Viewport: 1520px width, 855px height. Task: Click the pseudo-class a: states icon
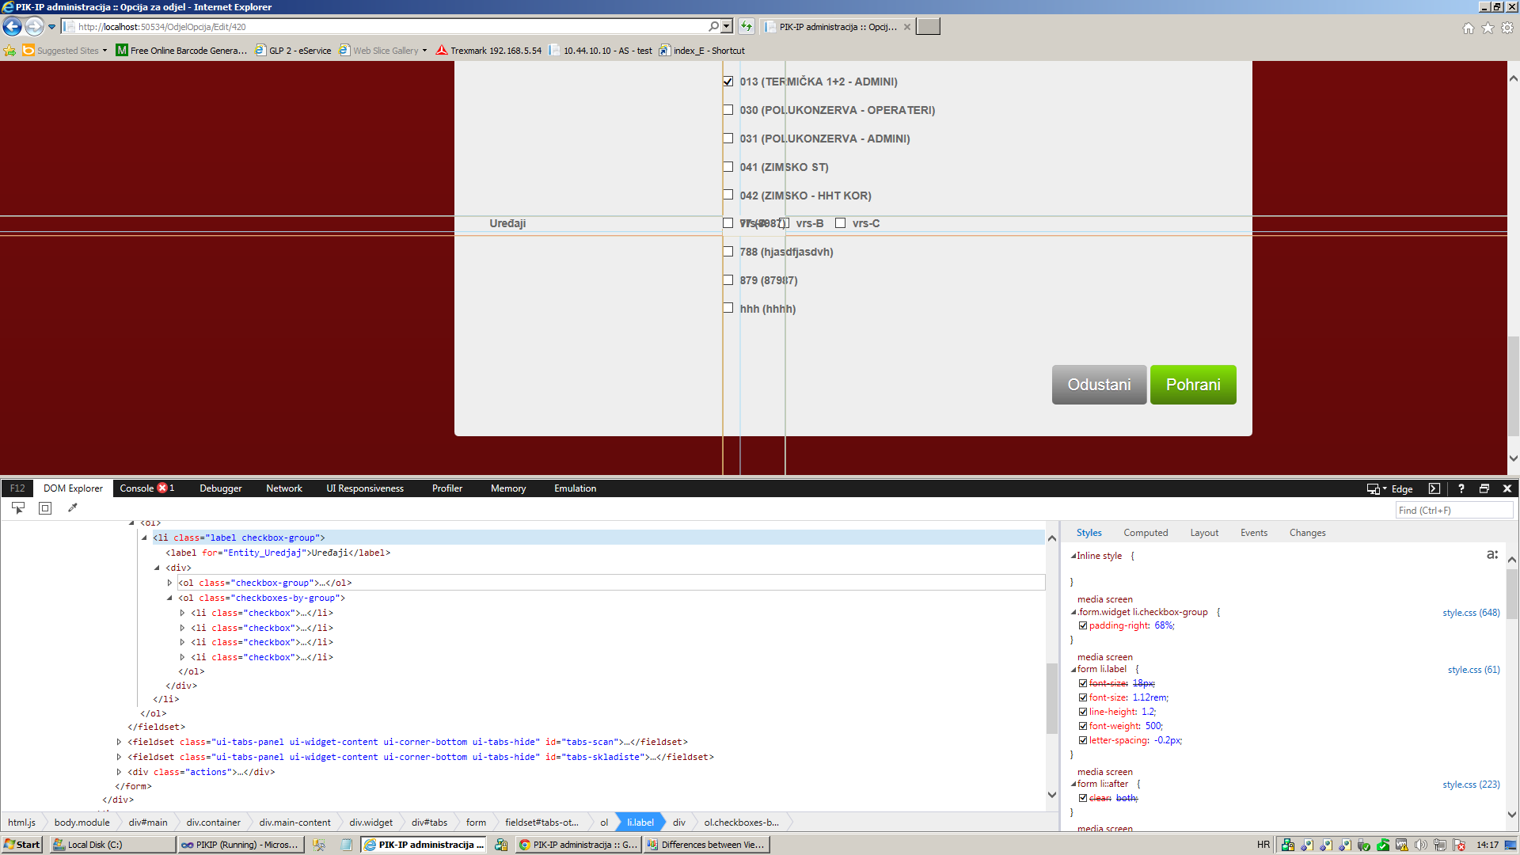[x=1491, y=555]
